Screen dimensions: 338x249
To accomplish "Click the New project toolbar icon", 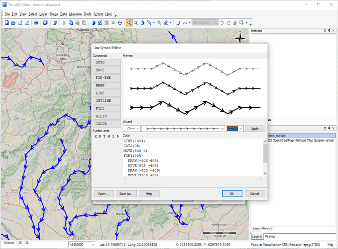I will (x=7, y=23).
